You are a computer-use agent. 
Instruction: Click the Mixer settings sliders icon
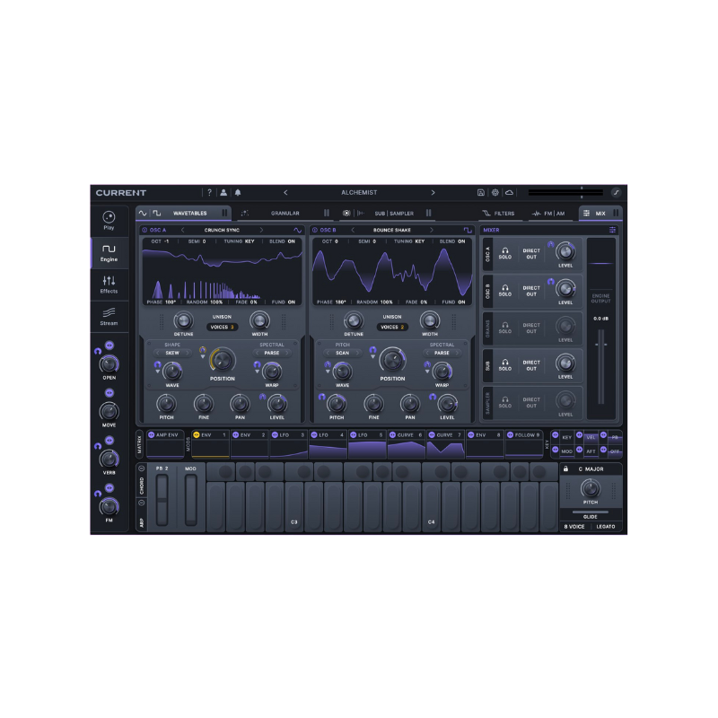click(612, 230)
